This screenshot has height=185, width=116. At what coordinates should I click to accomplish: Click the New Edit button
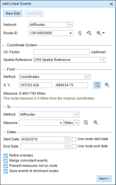[13, 14]
